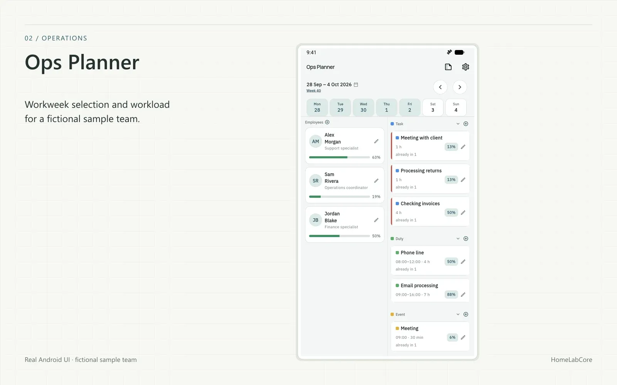The width and height of the screenshot is (617, 385).
Task: Edit Email processing duty
Action: tap(463, 295)
